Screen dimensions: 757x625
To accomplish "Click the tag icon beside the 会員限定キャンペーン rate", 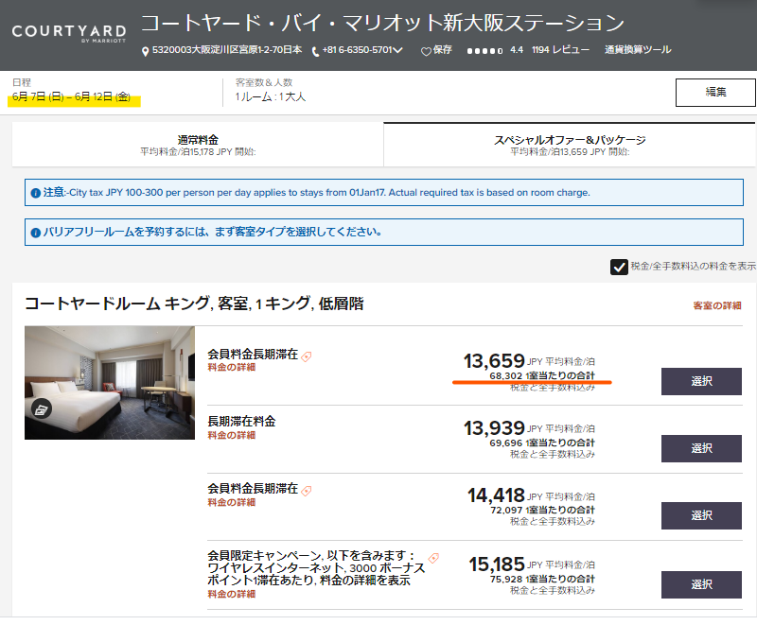I will coord(433,558).
